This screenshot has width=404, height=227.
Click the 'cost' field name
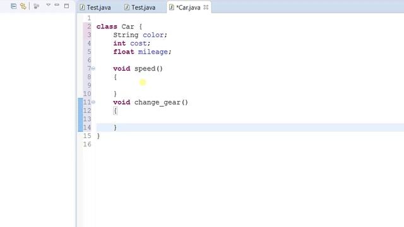pyautogui.click(x=138, y=44)
